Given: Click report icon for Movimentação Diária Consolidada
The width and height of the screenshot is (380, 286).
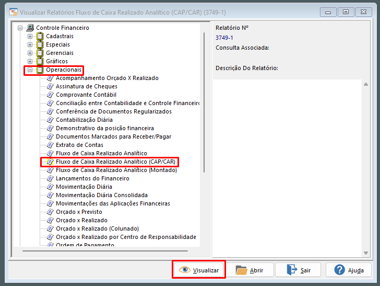Looking at the screenshot, I should coord(50,196).
